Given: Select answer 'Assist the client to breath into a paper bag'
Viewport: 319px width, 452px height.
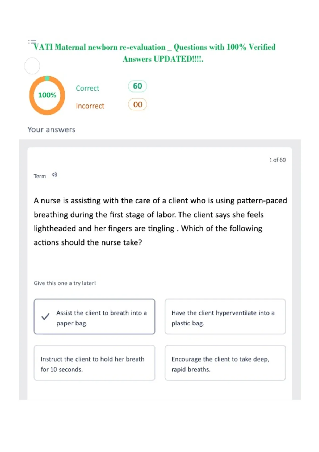Looking at the screenshot, I should tap(94, 316).
